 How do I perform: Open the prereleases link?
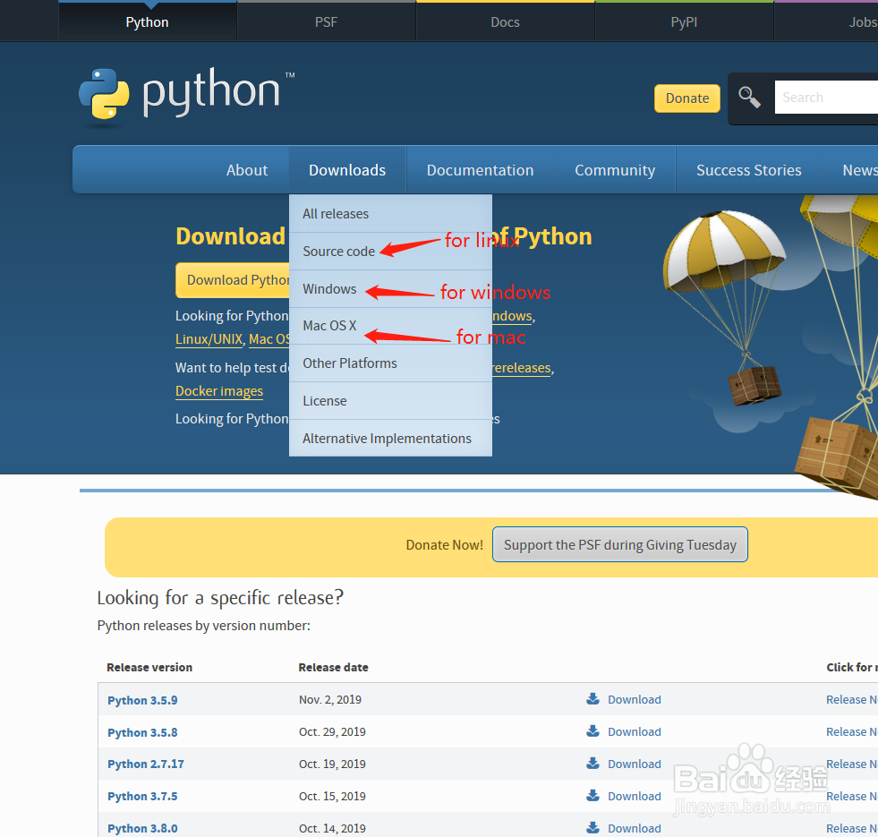521,368
